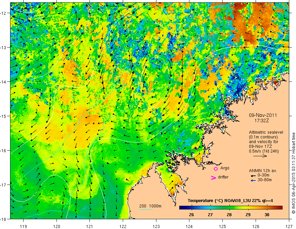This screenshot has width=296, height=229.
Task: Click the black 0-30m ANMN arrow symbol
Action: 253,176
